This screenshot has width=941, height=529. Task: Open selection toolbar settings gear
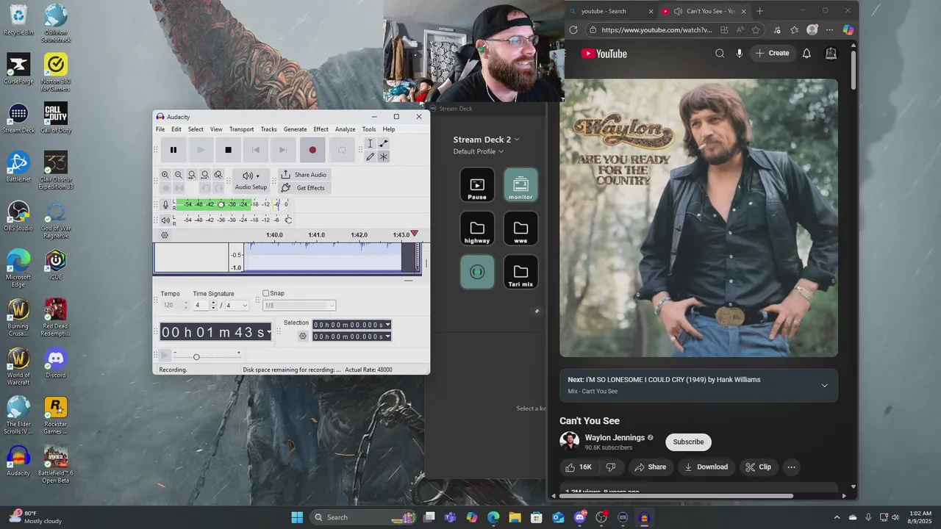(x=302, y=337)
